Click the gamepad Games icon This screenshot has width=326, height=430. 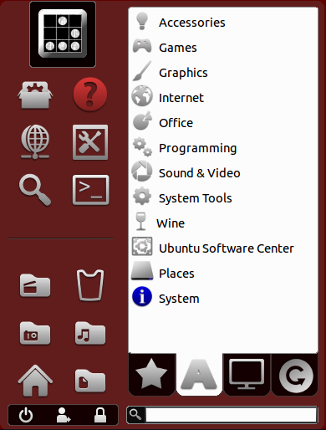pyautogui.click(x=142, y=46)
